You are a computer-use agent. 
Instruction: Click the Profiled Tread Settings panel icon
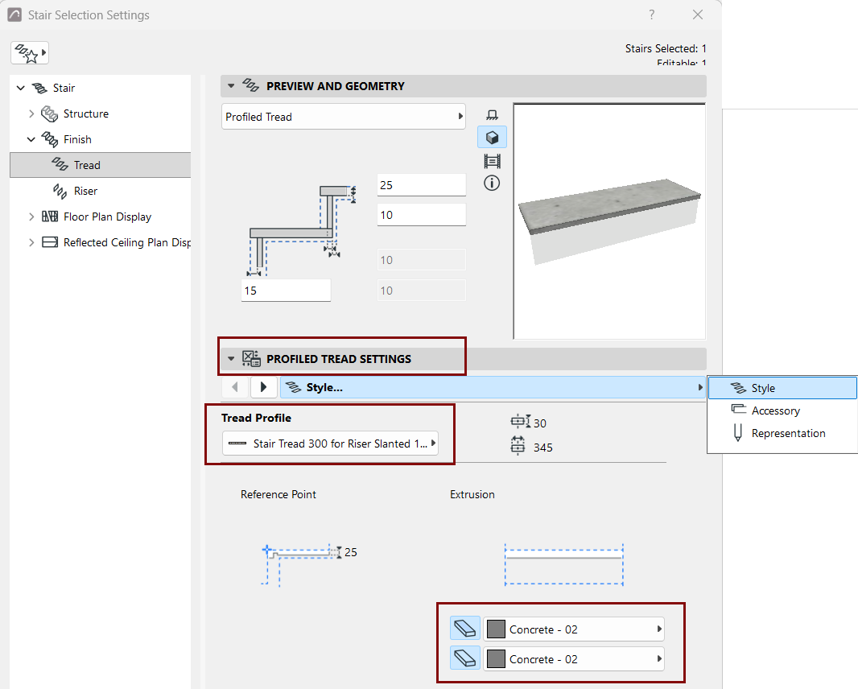[251, 358]
